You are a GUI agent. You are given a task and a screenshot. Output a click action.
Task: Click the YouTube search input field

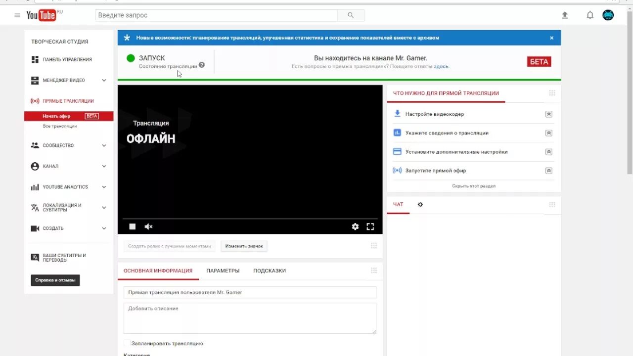216,15
